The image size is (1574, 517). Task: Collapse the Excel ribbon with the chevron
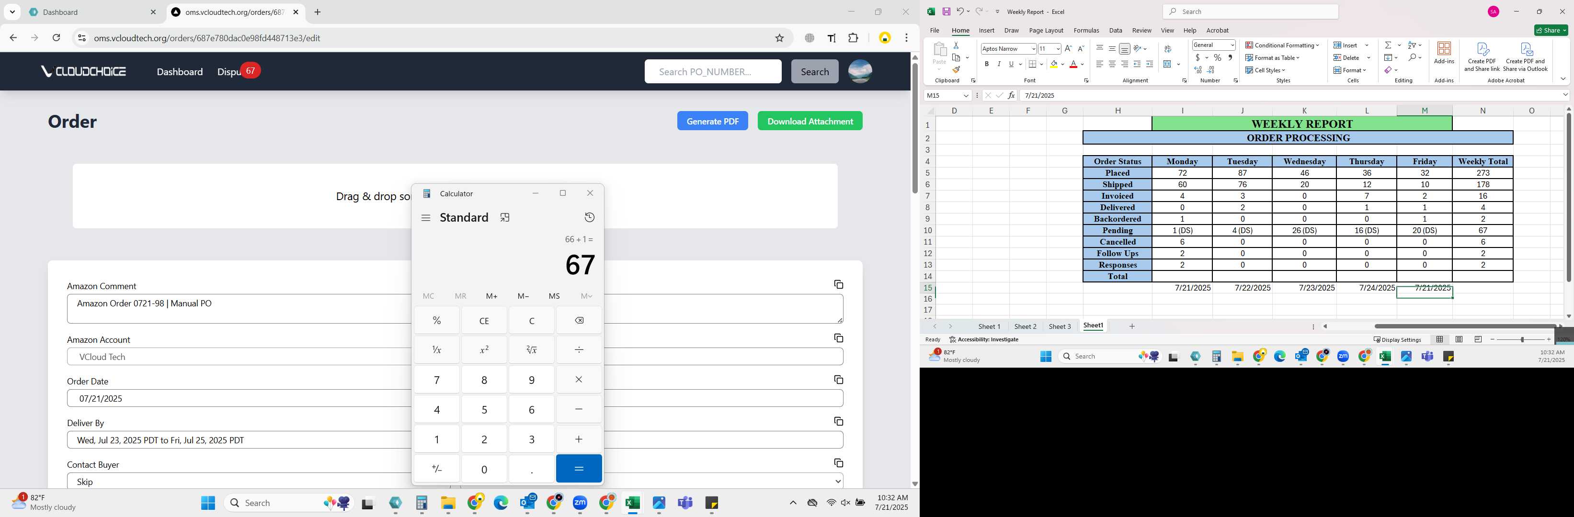[1563, 79]
